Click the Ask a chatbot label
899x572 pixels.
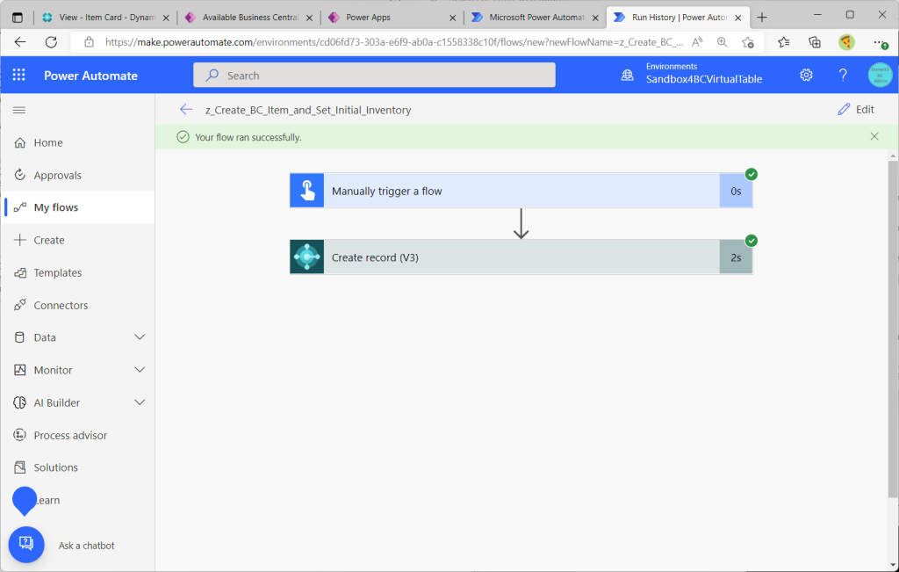coord(87,545)
